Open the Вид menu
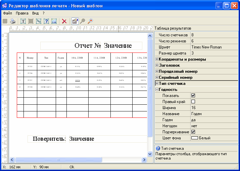Viewport: 240px width, 171px height. (x=35, y=13)
